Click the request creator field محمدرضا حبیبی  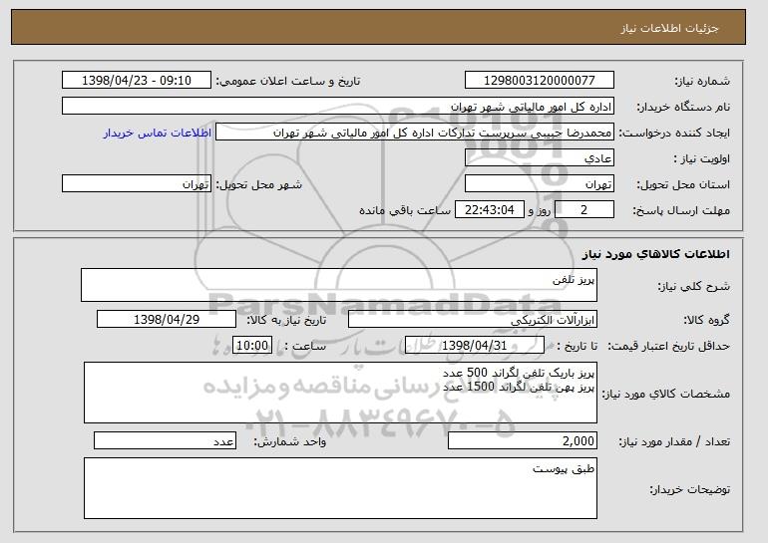click(415, 133)
